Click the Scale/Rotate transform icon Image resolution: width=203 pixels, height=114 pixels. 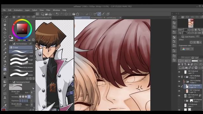point(77,14)
